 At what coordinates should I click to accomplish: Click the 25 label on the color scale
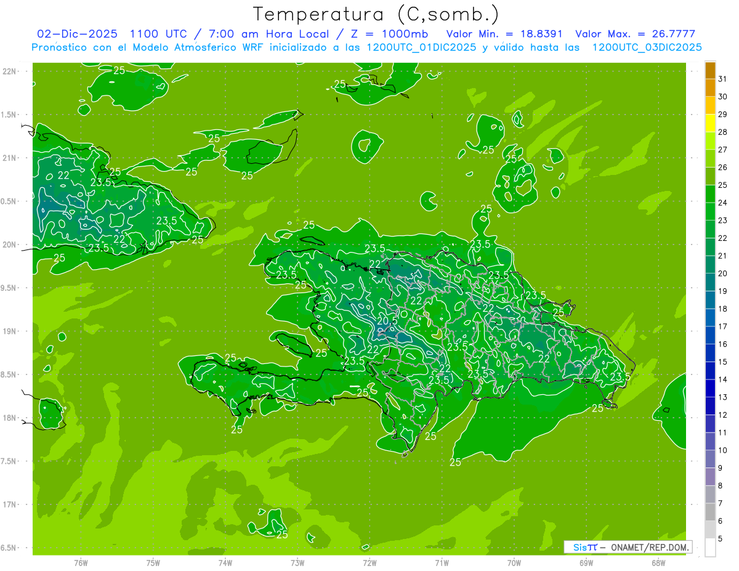point(722,185)
